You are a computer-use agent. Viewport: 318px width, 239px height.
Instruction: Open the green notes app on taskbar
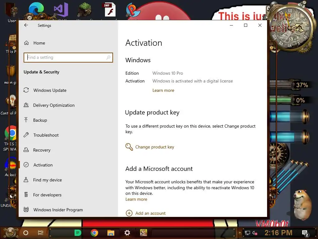click(x=78, y=233)
